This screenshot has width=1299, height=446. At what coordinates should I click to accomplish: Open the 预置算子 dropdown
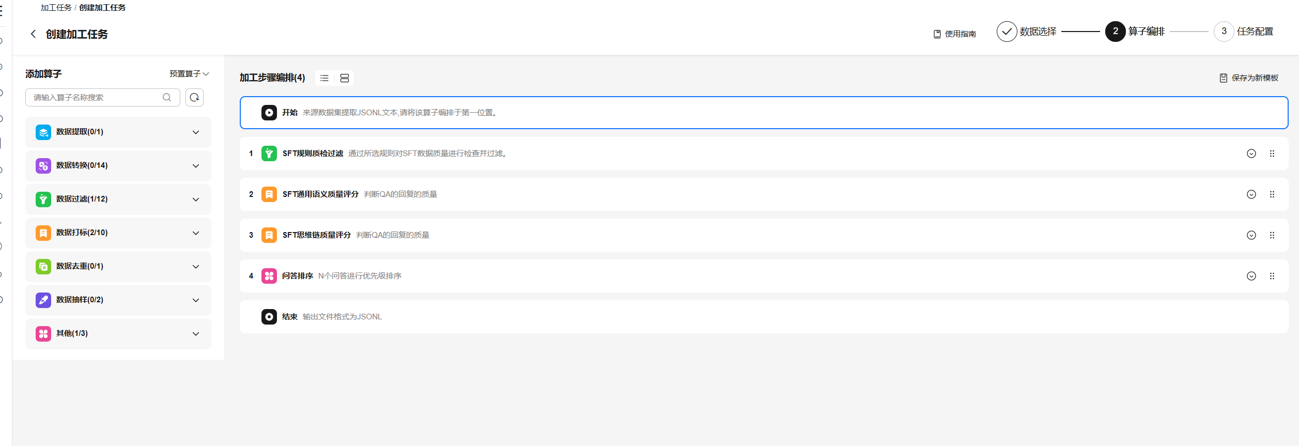[x=189, y=74]
